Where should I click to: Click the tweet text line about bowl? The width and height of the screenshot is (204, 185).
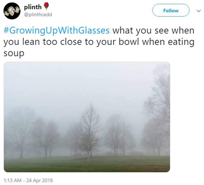(99, 42)
